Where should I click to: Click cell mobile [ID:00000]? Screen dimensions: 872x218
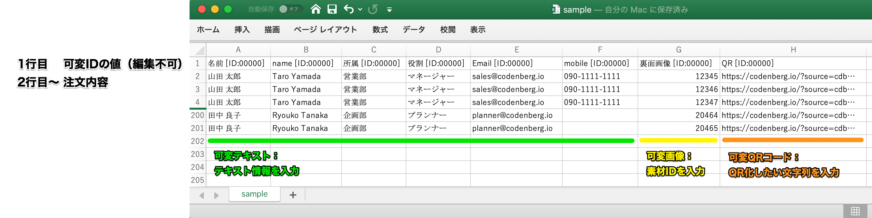(600, 64)
